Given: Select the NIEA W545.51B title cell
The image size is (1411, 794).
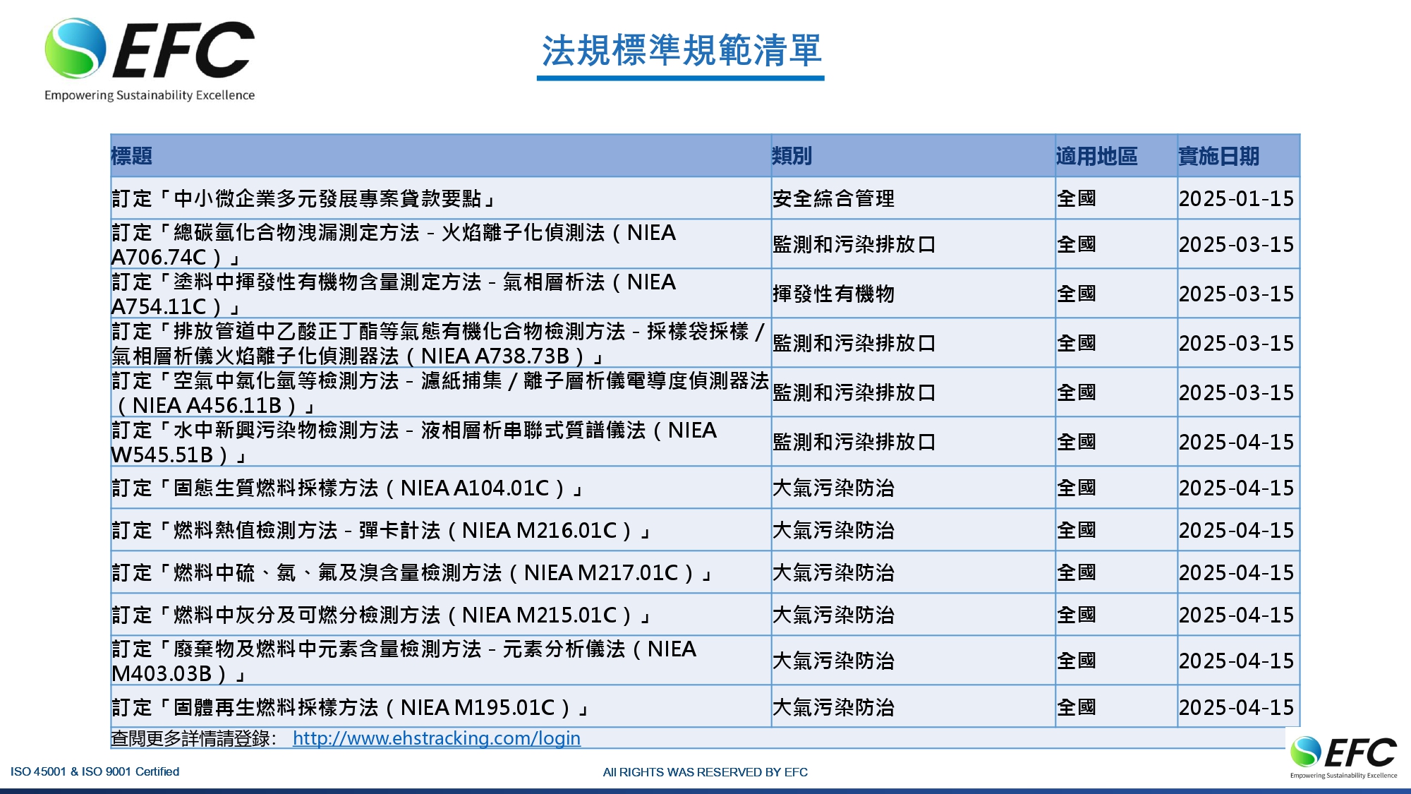Looking at the screenshot, I should pos(441,442).
